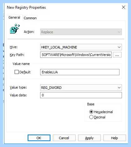Click the New Registry Properties title

click(26, 7)
